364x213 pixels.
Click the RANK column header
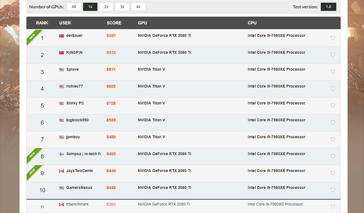tap(42, 23)
